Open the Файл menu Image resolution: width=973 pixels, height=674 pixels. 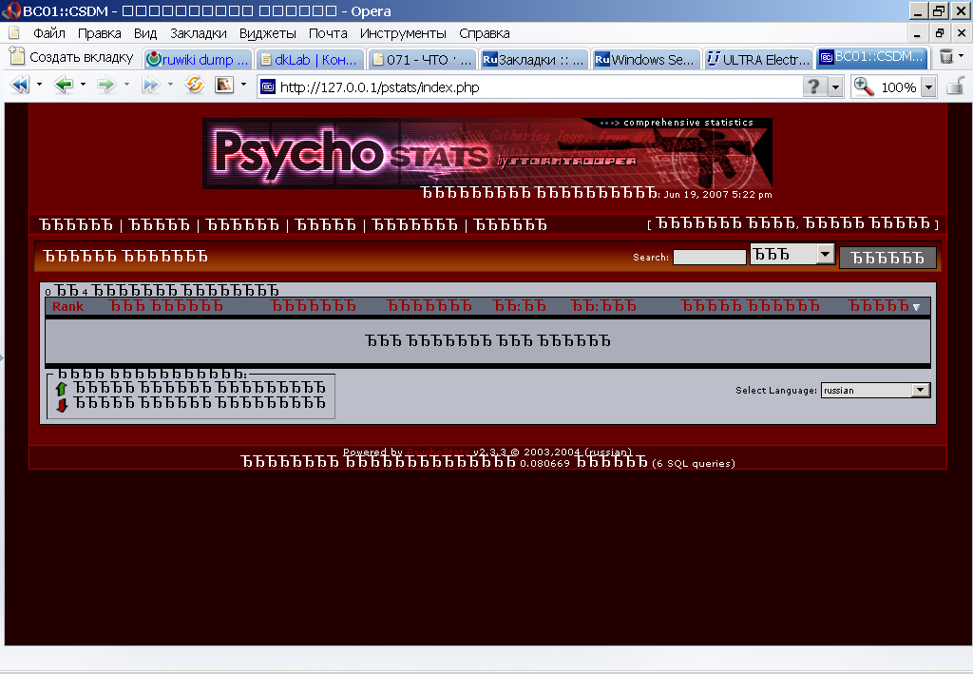[49, 33]
